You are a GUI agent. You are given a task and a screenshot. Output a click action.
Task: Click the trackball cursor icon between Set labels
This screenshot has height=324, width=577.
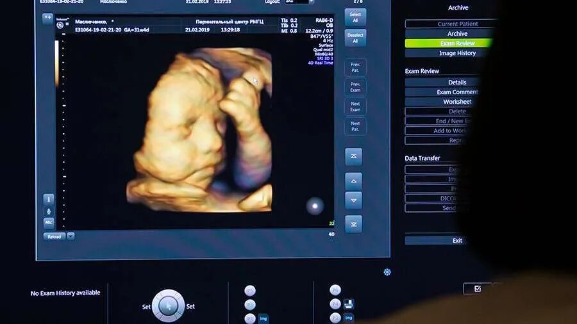[x=168, y=305]
